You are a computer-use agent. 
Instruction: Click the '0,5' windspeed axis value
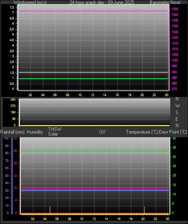[12, 84]
